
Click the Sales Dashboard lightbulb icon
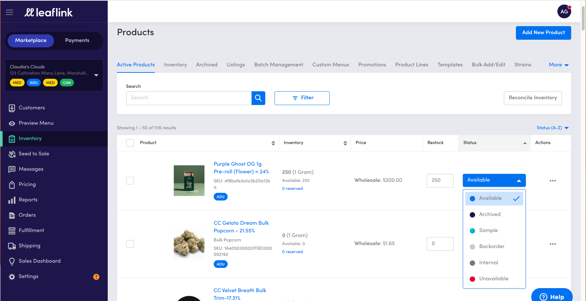pyautogui.click(x=12, y=261)
